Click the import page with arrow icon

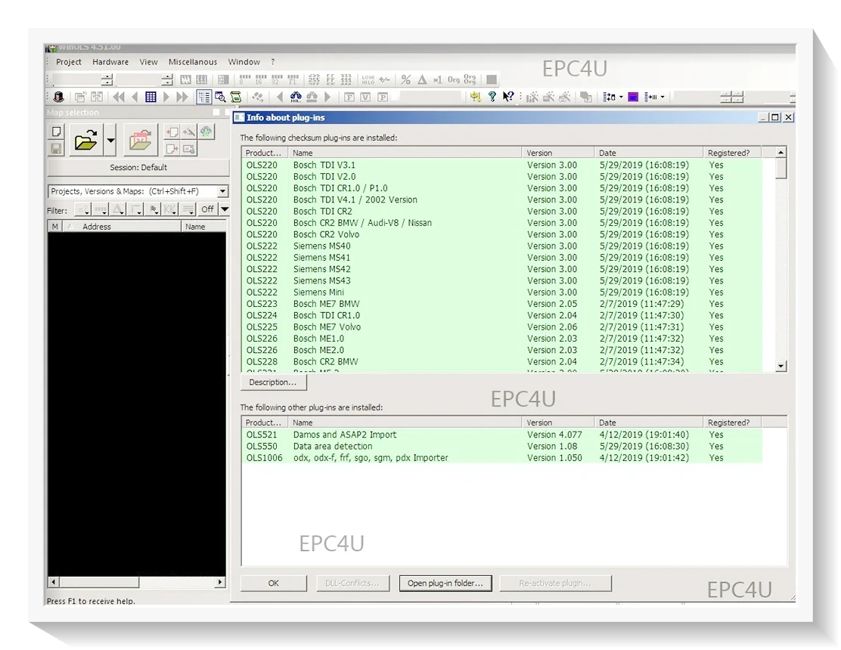tap(172, 132)
